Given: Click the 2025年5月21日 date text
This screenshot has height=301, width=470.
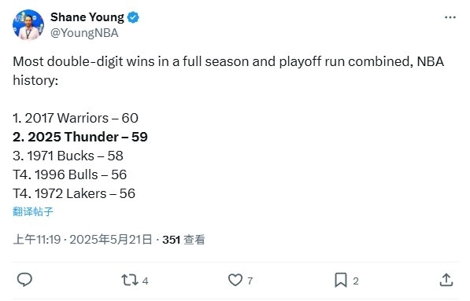Looking at the screenshot, I should [110, 240].
